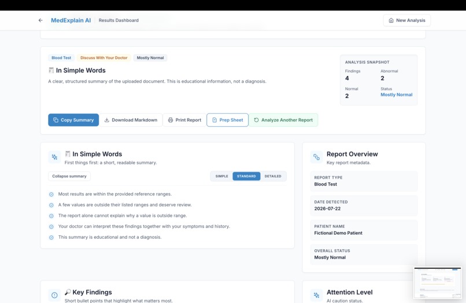Viewport: 466px width, 303px height.
Task: Click the Results Dashboard label
Action: 119,20
